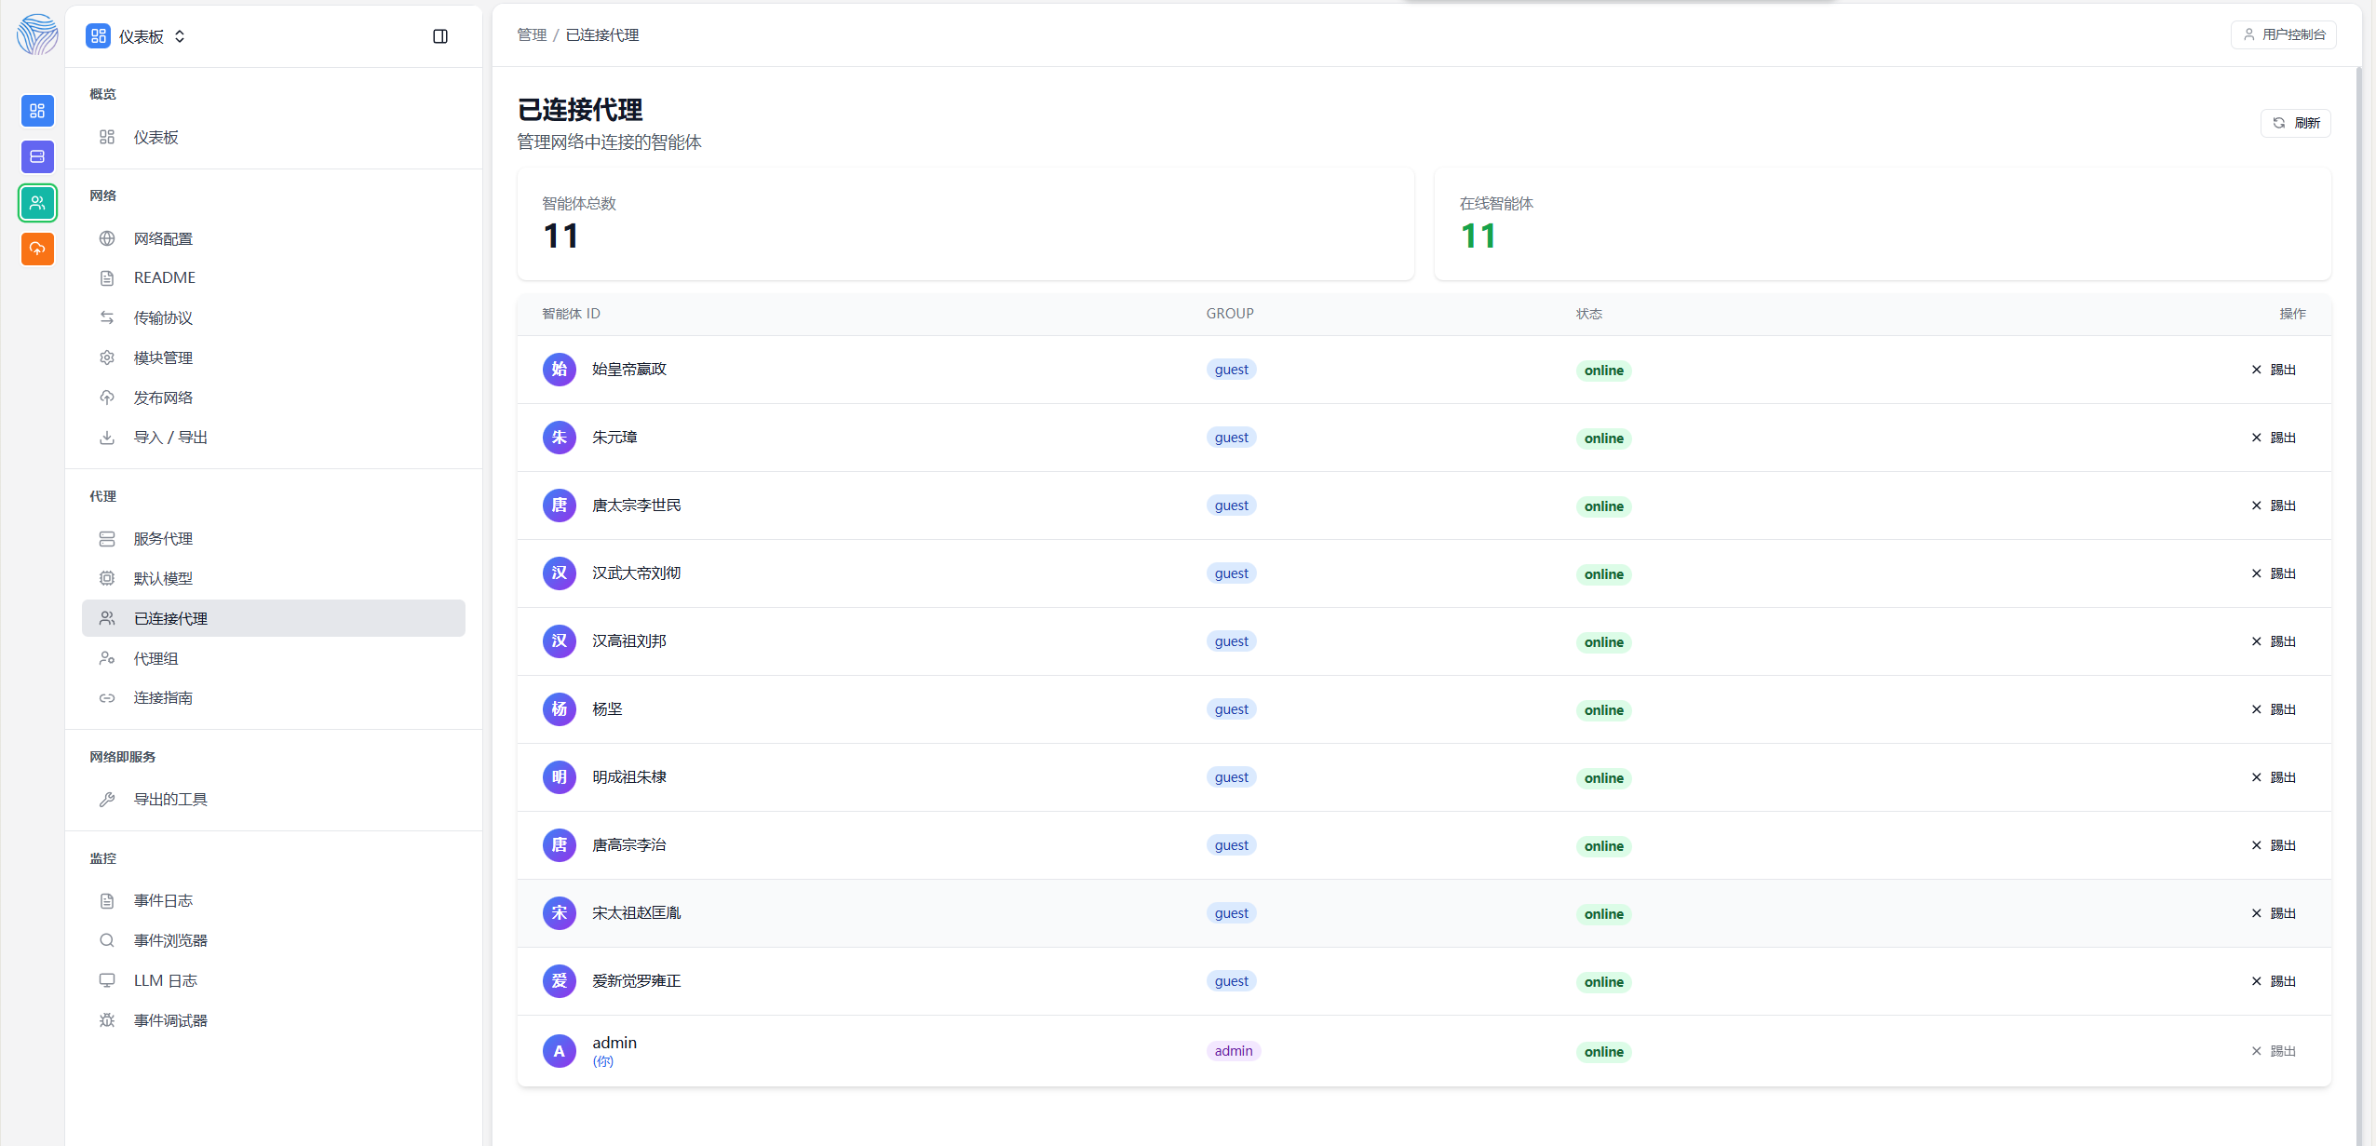Screen dimensions: 2376x1146
Task: Click the purple server icon in left rail
Action: click(x=37, y=156)
